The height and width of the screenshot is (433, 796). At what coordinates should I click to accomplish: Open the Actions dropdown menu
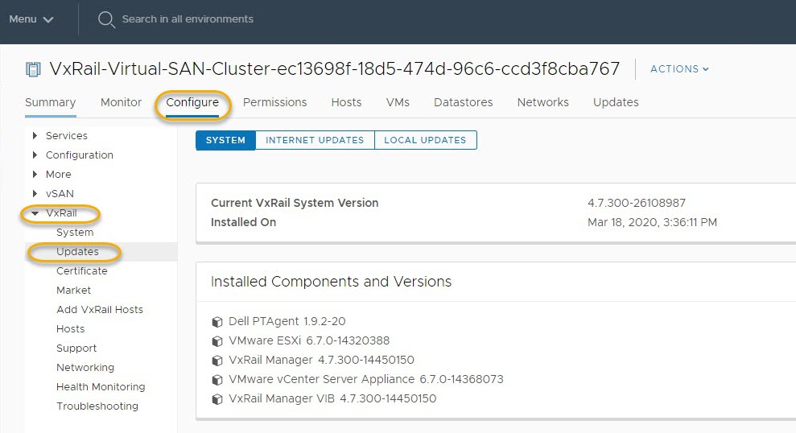click(679, 69)
